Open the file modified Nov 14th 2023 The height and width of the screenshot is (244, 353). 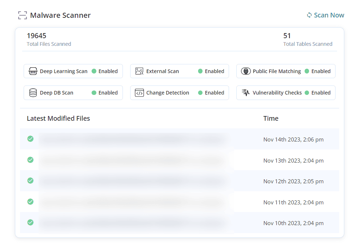pos(133,139)
